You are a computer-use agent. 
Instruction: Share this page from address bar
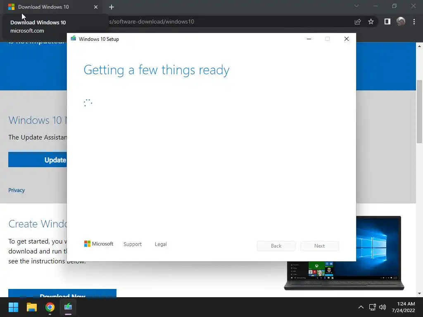tap(358, 21)
